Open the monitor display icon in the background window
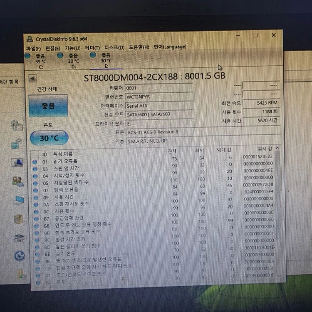 [17, 163]
